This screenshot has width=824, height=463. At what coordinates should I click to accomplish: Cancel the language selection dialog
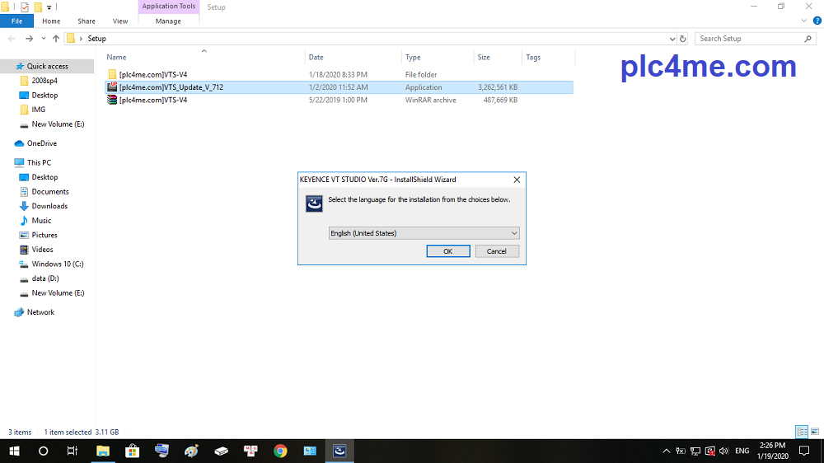(497, 251)
